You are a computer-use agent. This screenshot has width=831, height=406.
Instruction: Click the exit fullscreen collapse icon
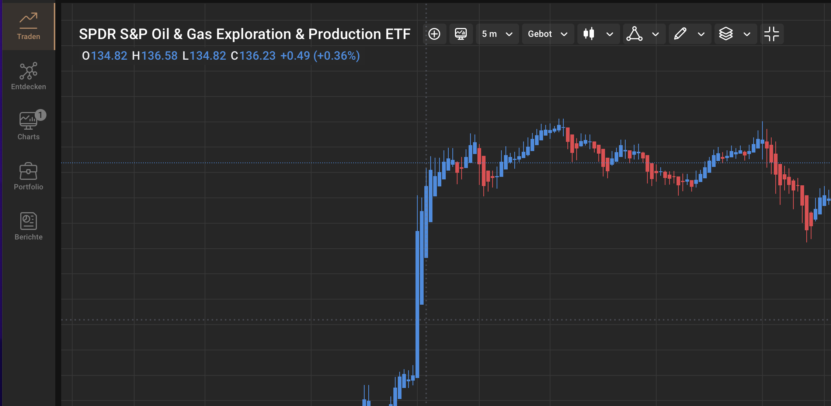pyautogui.click(x=772, y=34)
